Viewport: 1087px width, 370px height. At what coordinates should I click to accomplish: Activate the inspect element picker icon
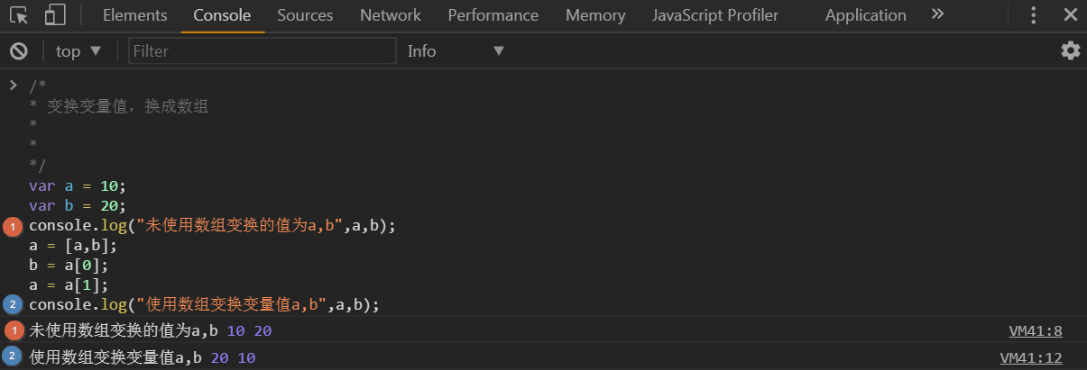20,15
